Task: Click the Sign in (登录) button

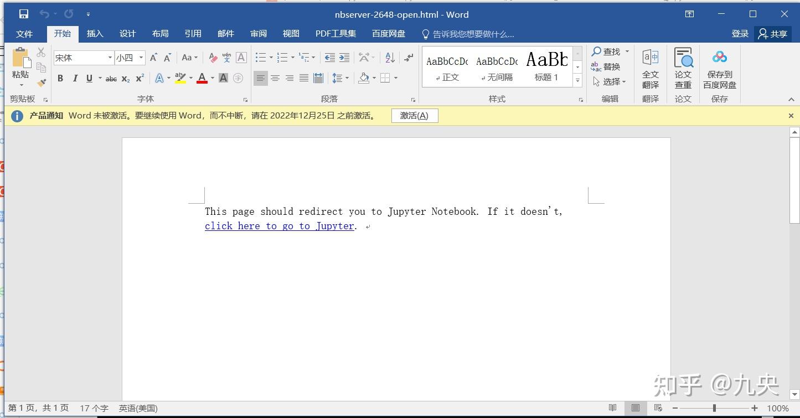Action: [740, 34]
